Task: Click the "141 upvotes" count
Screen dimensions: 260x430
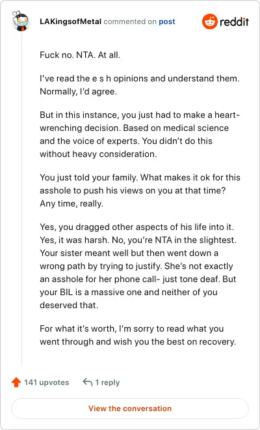Action: [47, 382]
